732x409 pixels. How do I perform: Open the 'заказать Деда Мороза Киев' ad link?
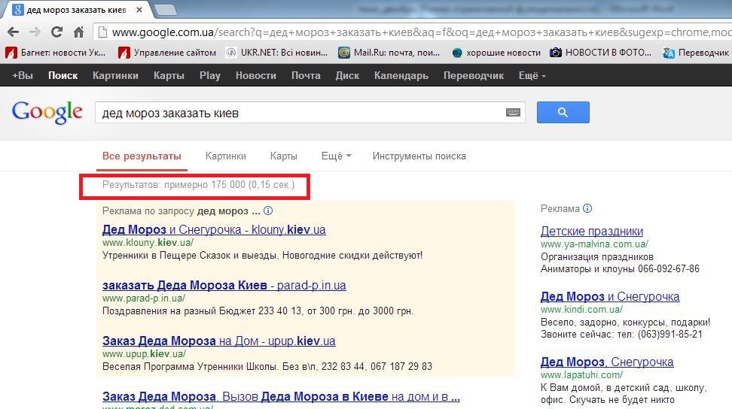[x=224, y=286]
